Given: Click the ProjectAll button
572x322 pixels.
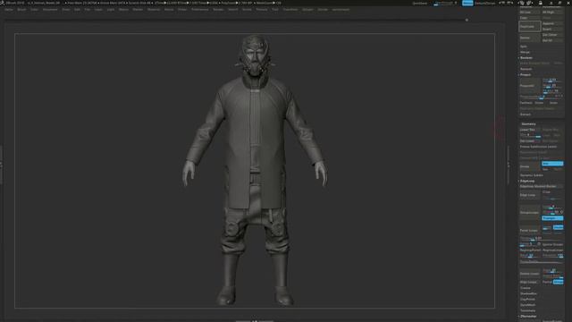Looking at the screenshot, I should tap(529, 86).
